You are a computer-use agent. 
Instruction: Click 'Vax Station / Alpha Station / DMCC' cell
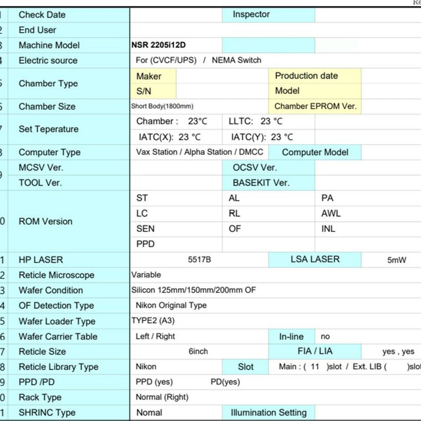(199, 152)
